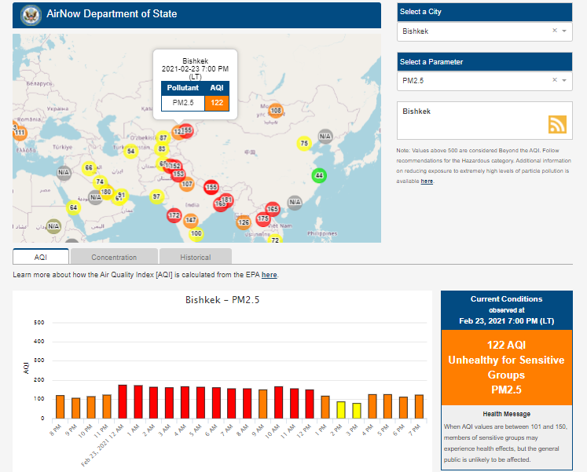Click the orange 126 map marker
This screenshot has height=472, width=587.
(x=244, y=222)
